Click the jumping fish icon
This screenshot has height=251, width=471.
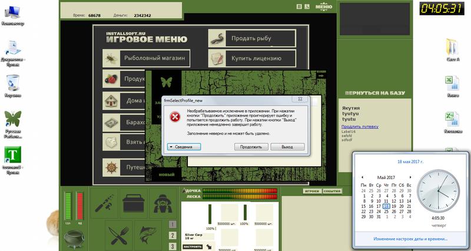(148, 235)
